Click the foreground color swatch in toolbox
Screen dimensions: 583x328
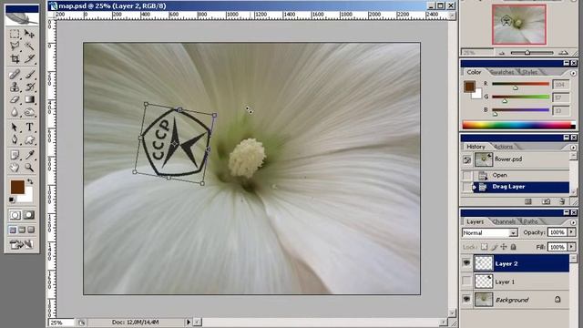[x=17, y=187]
